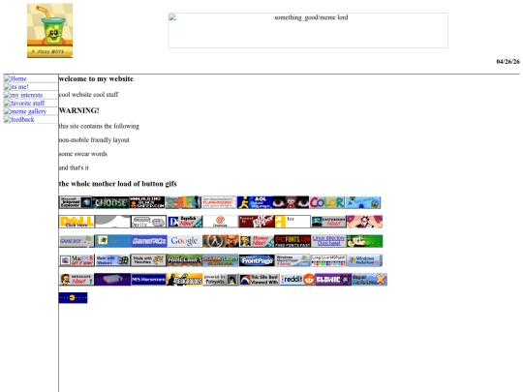Click the Mario Luigi button gif

[221, 260]
